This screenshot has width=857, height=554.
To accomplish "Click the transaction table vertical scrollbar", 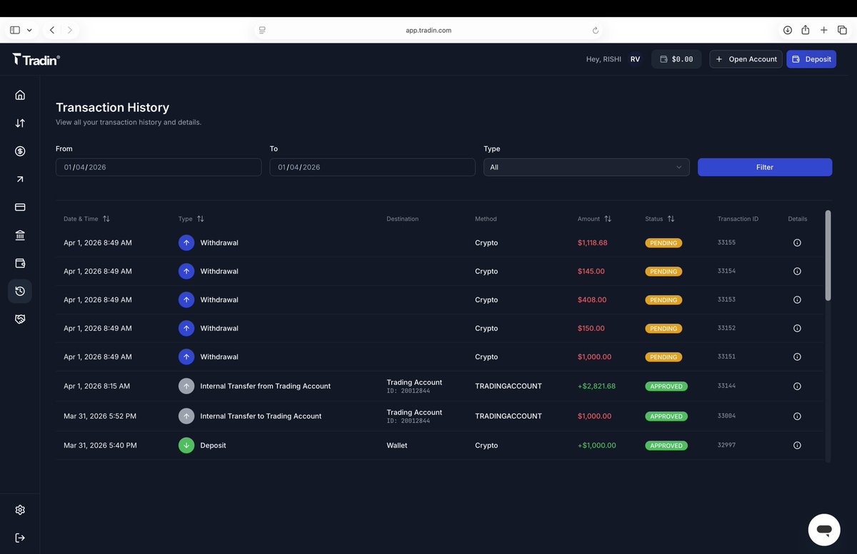I will tap(828, 255).
